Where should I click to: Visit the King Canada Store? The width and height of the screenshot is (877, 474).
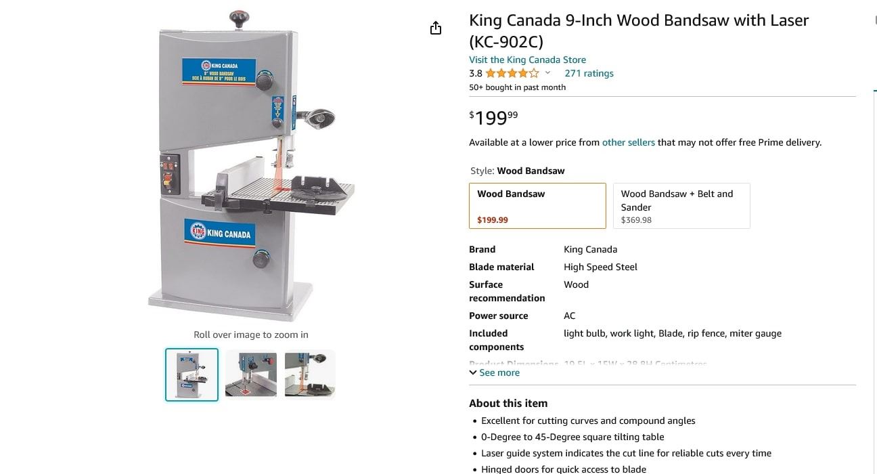(x=527, y=60)
